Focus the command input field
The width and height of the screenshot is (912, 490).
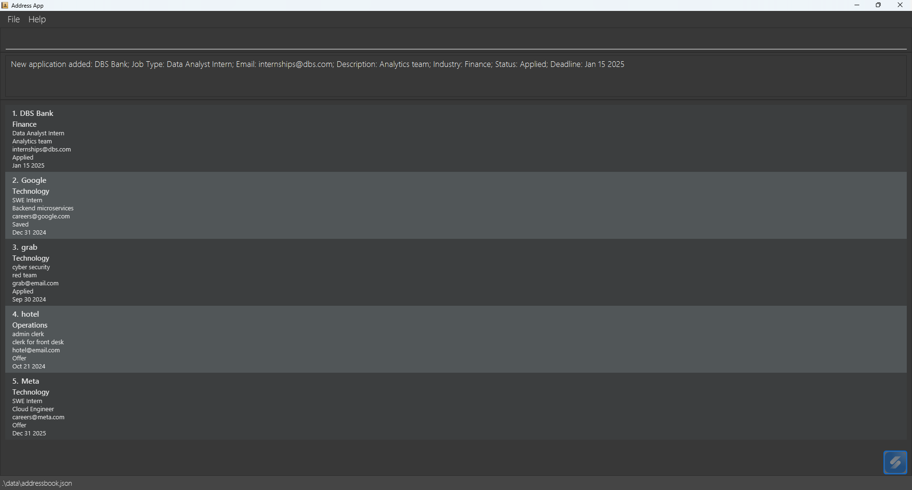[456, 40]
